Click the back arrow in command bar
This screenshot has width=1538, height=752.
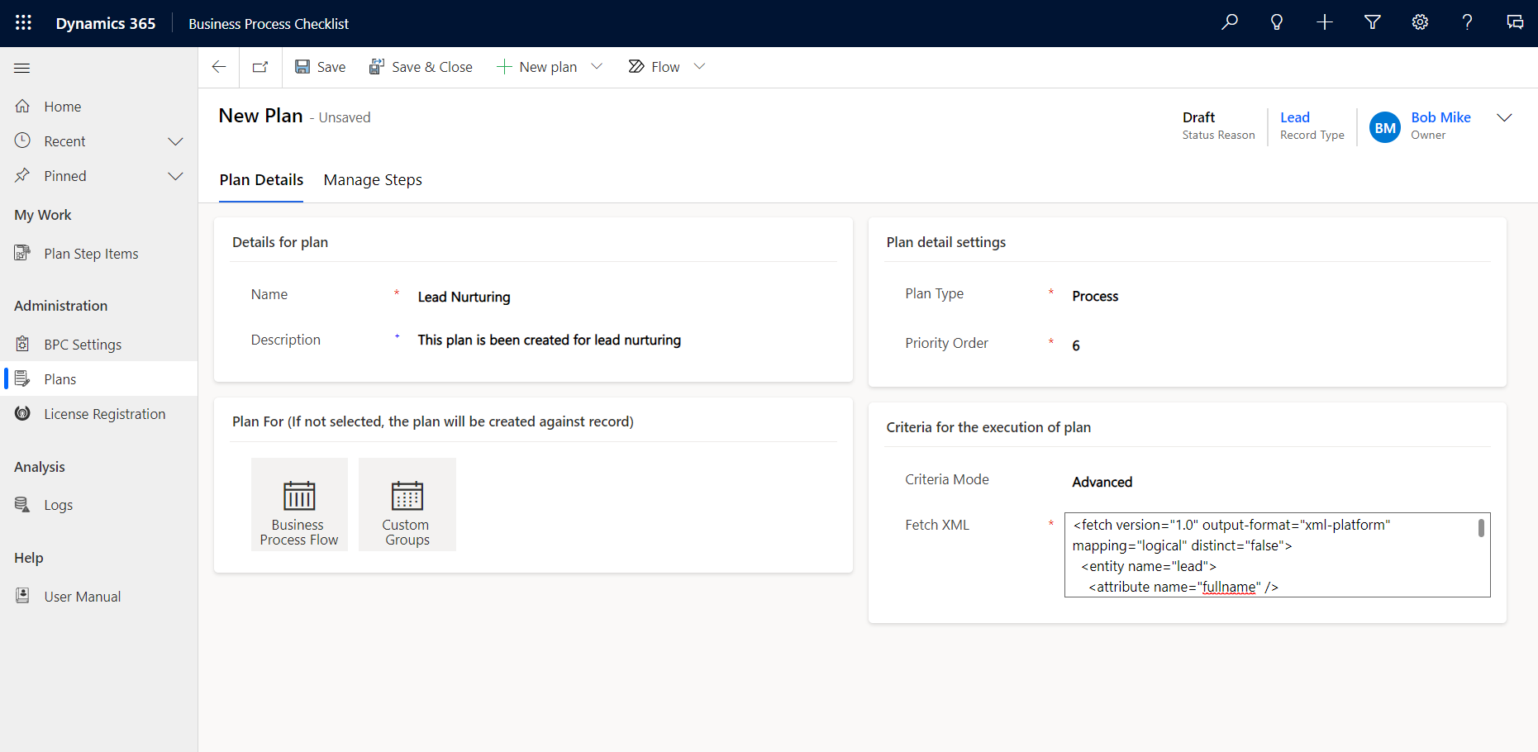219,67
